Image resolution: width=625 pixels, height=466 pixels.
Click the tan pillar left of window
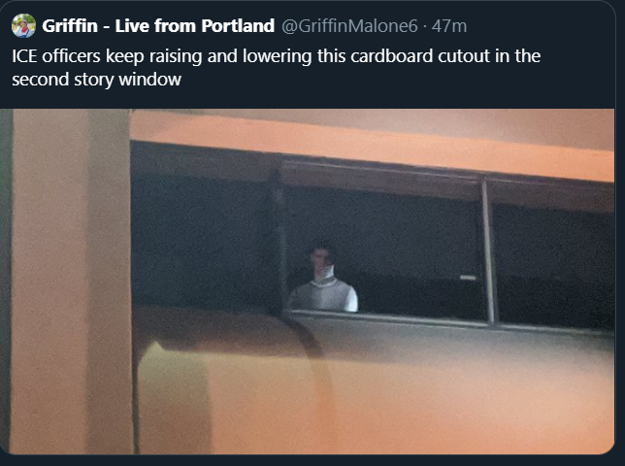pyautogui.click(x=71, y=281)
